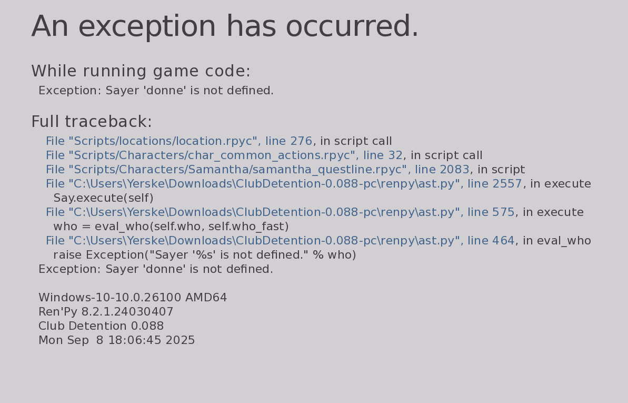Image resolution: width=628 pixels, height=403 pixels.
Task: Click the "who = eval_who(...)" code line
Action: [x=171, y=227]
